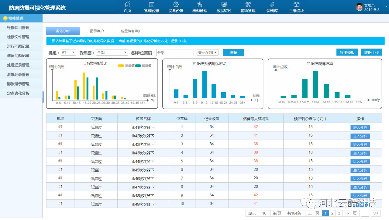The image size is (389, 220).
Task: Click the yellow 测量值 legend swatch
Action: (x=121, y=66)
